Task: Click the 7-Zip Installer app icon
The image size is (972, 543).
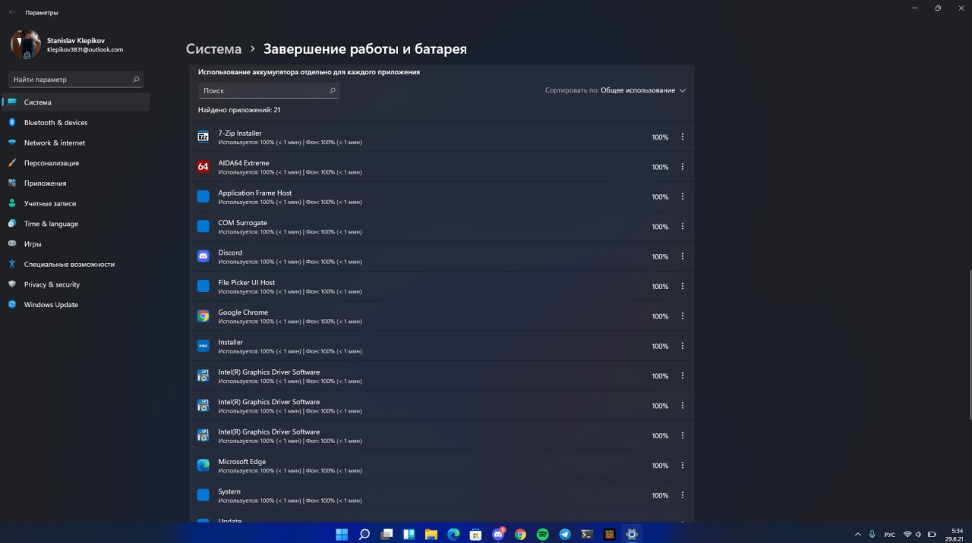Action: (203, 137)
